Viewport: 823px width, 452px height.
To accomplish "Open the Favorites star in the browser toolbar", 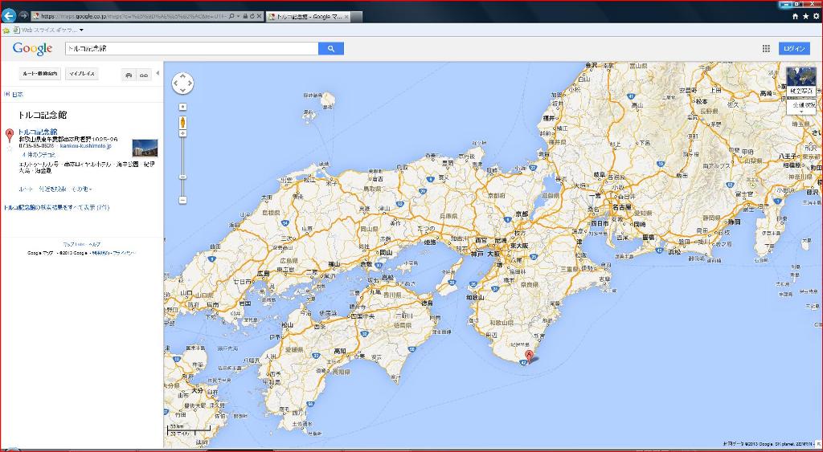I will (805, 17).
